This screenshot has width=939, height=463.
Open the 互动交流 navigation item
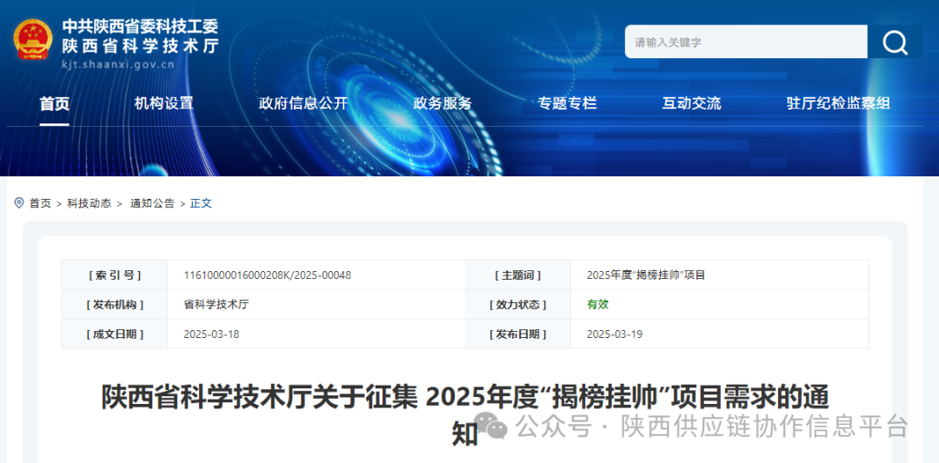tap(691, 103)
